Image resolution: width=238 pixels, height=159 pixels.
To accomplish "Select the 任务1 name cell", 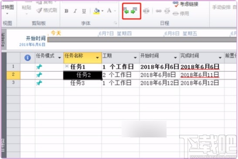I will click(x=83, y=67).
